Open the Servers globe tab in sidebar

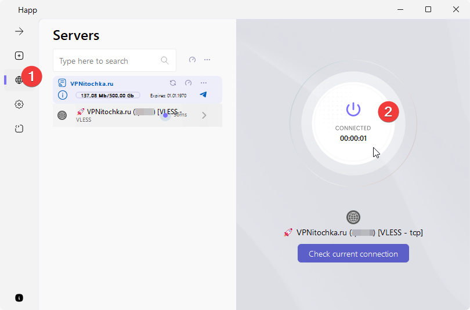(19, 80)
